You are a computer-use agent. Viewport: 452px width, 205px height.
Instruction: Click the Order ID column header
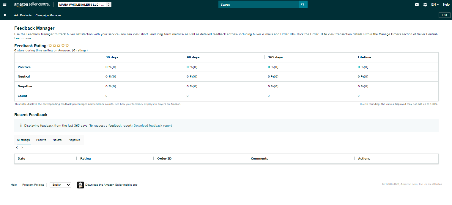[164, 159]
